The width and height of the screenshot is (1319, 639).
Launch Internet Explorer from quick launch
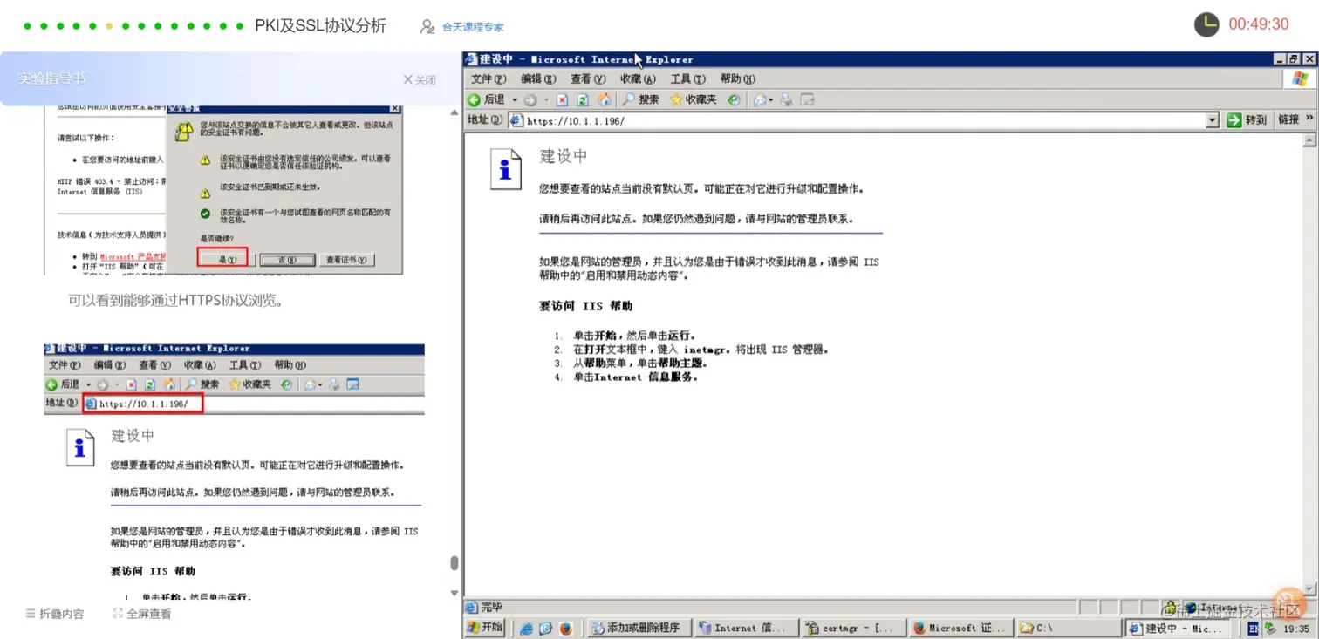(526, 628)
